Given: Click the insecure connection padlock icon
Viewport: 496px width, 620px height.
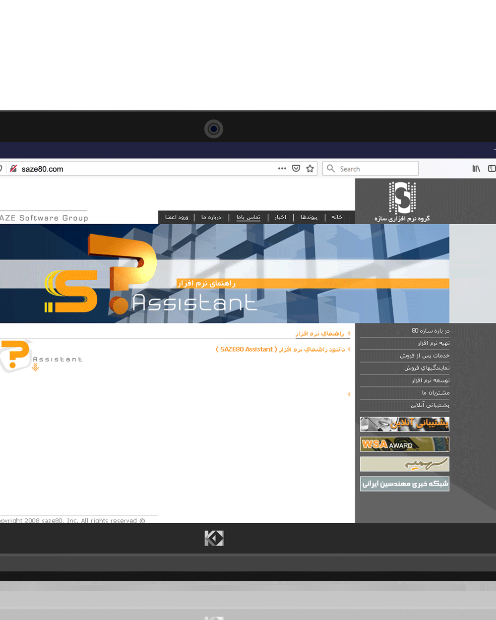Looking at the screenshot, I should (13, 169).
